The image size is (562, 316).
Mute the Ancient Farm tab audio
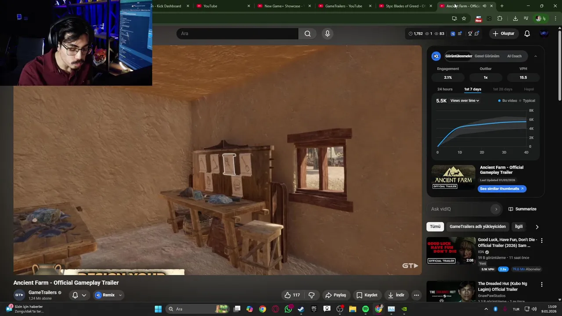tap(484, 6)
